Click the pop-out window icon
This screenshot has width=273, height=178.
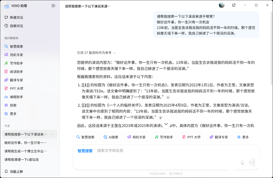234,5
